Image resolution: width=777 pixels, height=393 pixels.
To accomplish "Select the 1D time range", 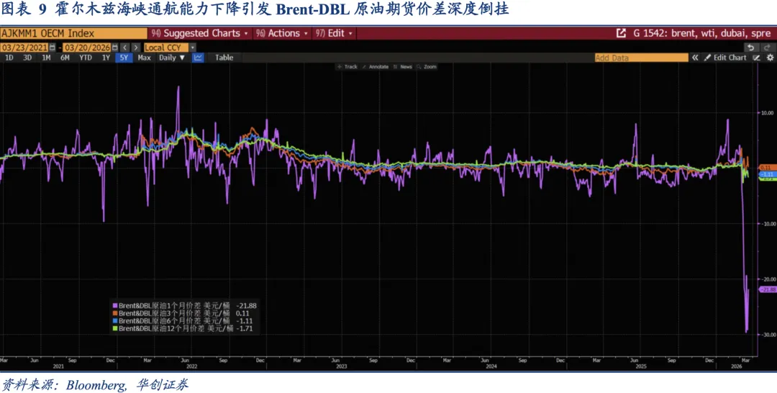I will point(9,58).
